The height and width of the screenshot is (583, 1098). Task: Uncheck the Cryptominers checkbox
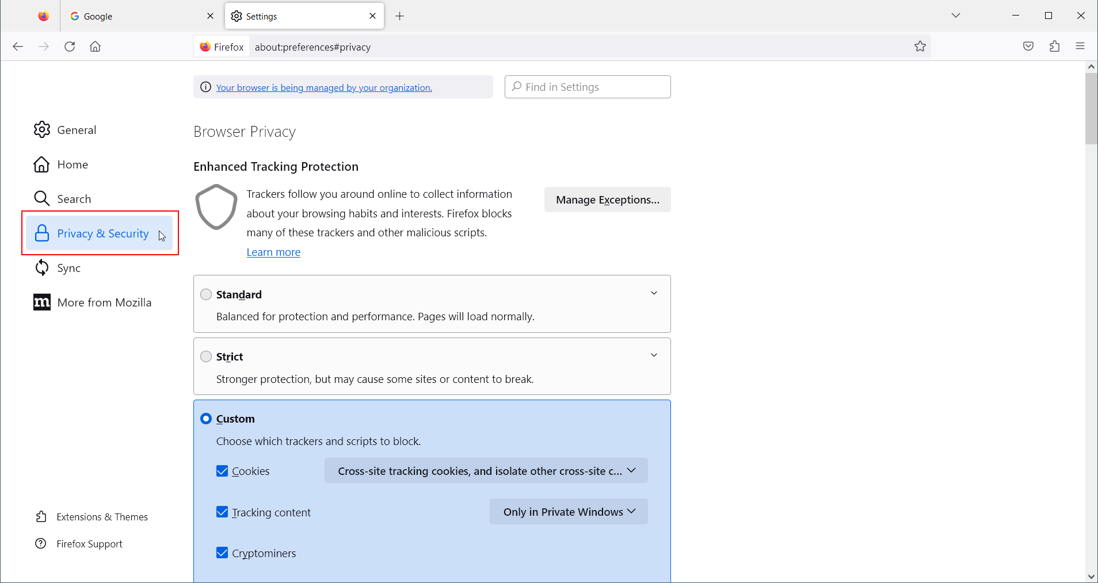point(222,553)
